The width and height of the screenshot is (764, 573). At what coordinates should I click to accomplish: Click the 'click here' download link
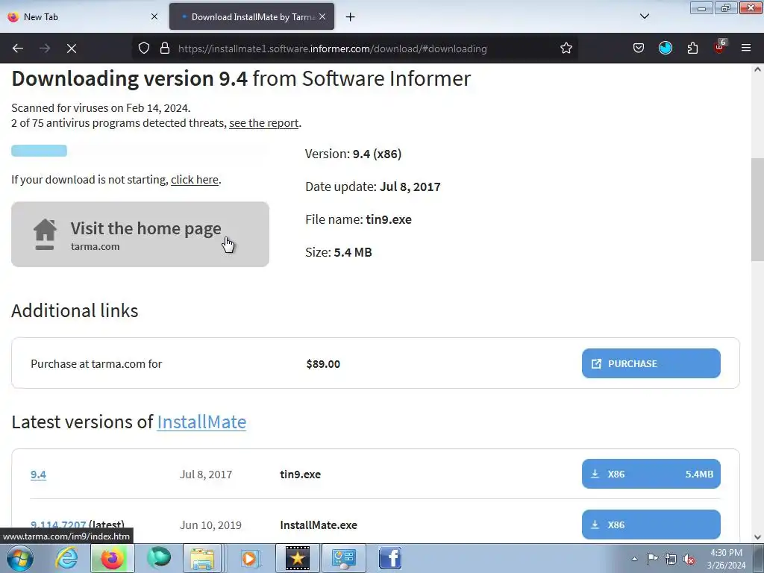click(195, 180)
